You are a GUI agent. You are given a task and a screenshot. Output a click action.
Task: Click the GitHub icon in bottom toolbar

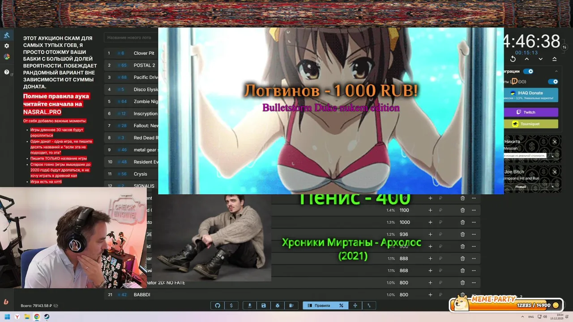pos(218,305)
